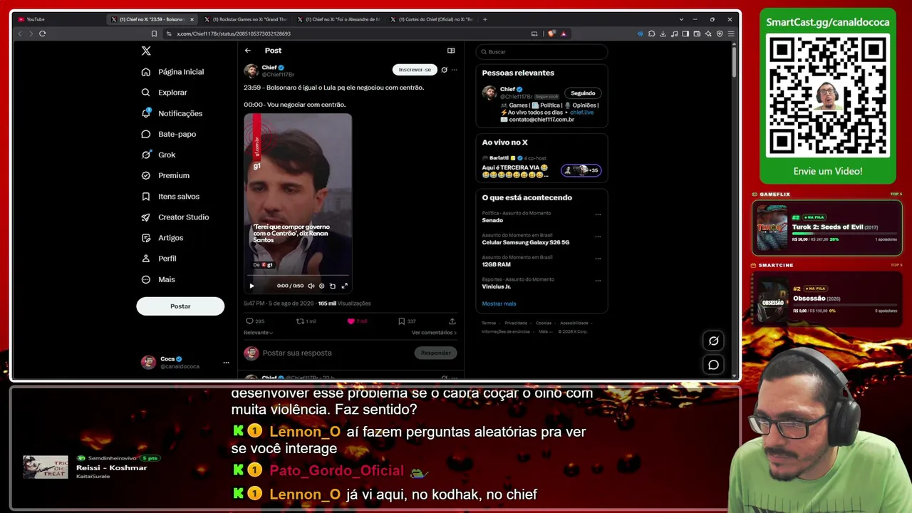Click the Responder button
This screenshot has height=513, width=912.
pyautogui.click(x=435, y=353)
